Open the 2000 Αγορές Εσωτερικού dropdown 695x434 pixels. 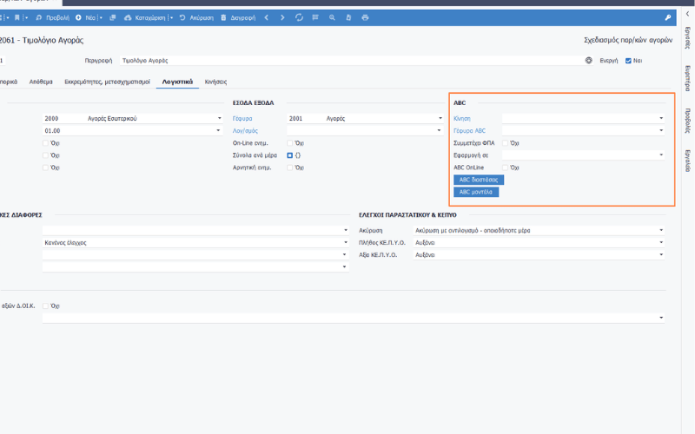pyautogui.click(x=220, y=118)
